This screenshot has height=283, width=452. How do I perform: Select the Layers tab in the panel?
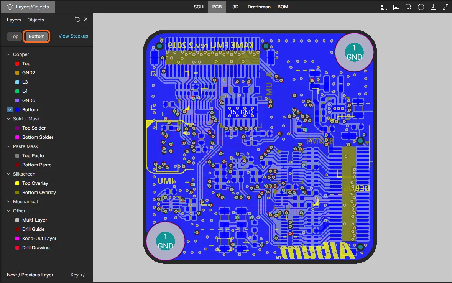(14, 20)
